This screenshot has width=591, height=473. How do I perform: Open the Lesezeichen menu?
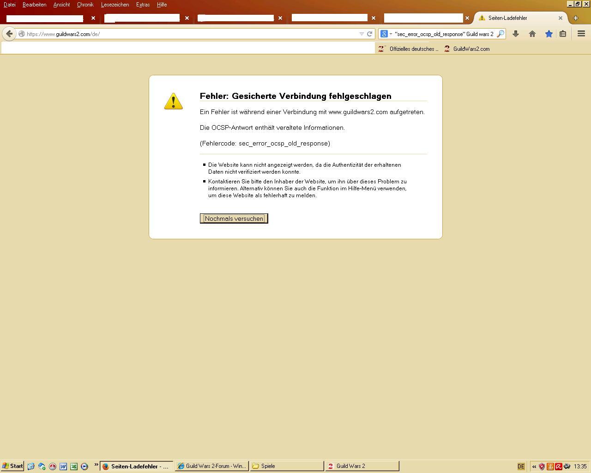coord(115,5)
